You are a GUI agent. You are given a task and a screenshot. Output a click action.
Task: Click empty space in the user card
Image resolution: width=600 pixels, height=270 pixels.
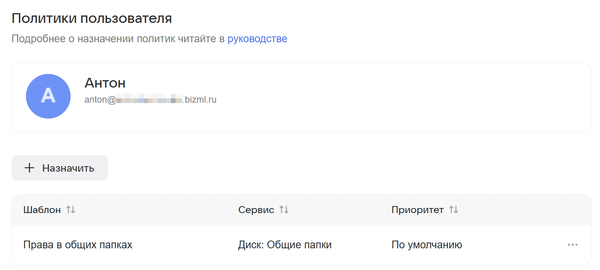(388, 98)
